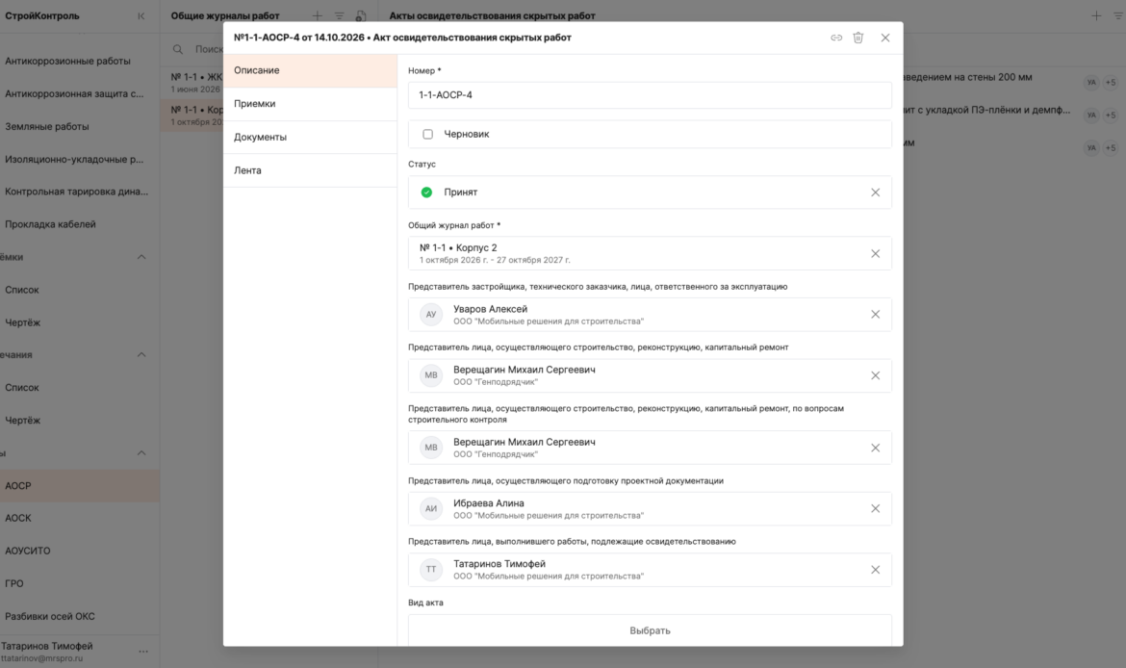Remove Ибраева Алина from the representative field
The height and width of the screenshot is (668, 1126).
coord(876,508)
